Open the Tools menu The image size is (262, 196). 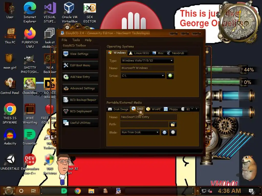[x=76, y=40]
